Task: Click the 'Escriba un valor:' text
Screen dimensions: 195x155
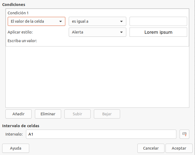Action: click(22, 41)
